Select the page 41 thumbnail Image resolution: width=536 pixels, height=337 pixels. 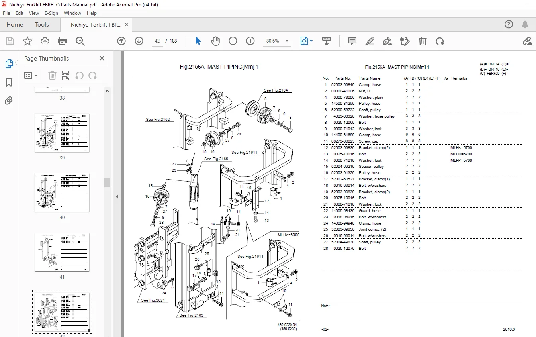coord(62,252)
